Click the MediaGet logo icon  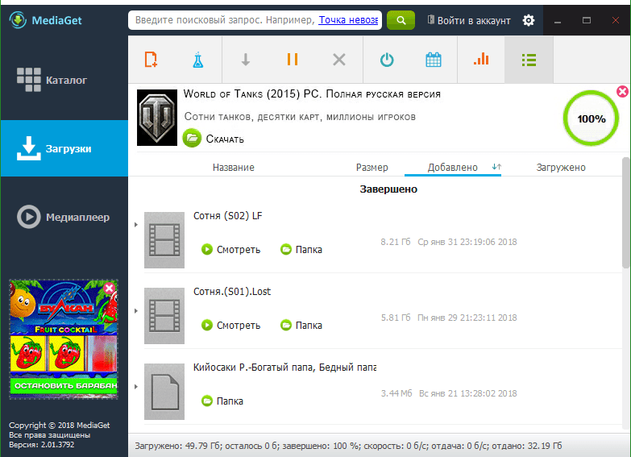click(x=18, y=20)
